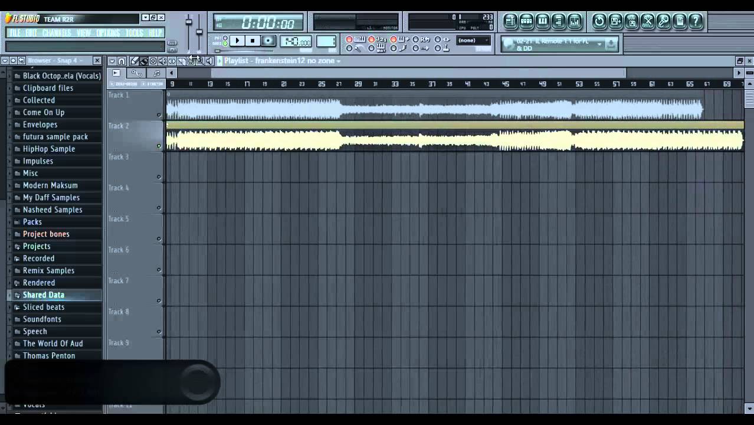Select the Zoom tool in playlist toolbar
754x425 pixels.
point(201,61)
